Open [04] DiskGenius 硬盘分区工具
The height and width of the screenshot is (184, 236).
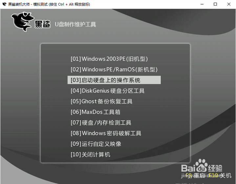coord(108,91)
